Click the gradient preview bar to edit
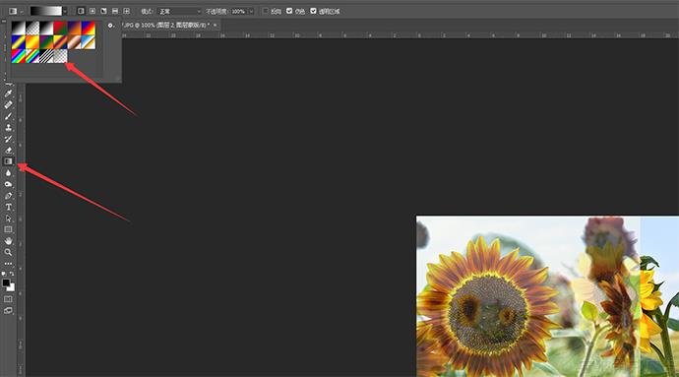This screenshot has width=679, height=377. click(46, 11)
